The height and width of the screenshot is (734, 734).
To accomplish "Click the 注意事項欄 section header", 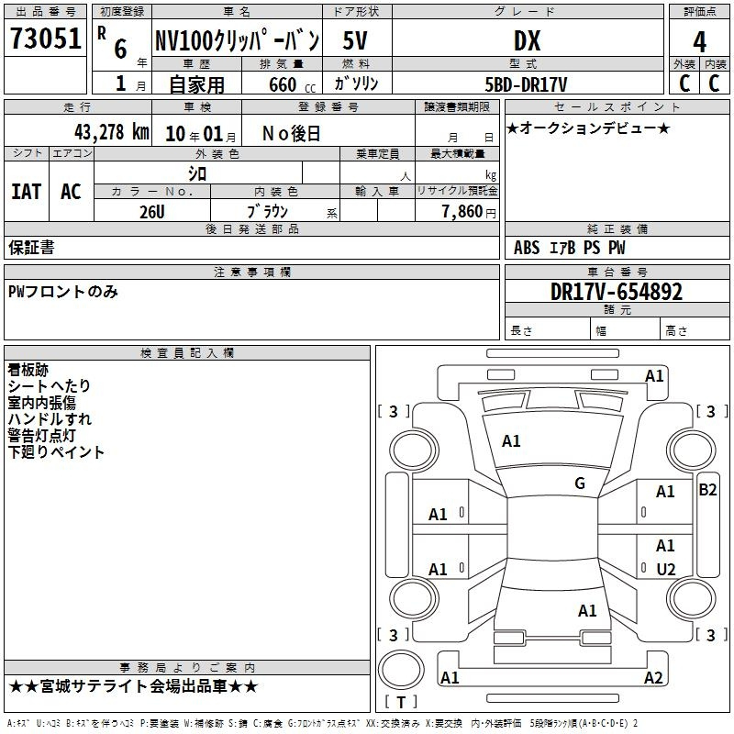I will pyautogui.click(x=251, y=272).
